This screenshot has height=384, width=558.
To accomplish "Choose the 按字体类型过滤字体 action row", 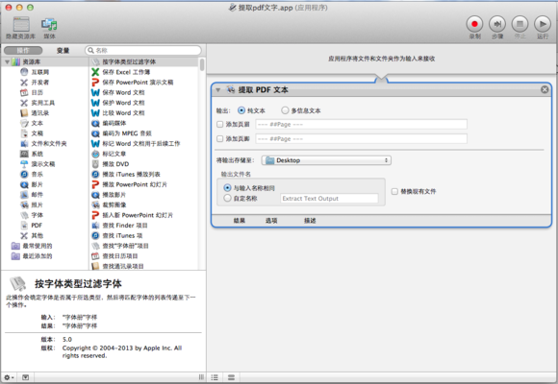I will 143,61.
